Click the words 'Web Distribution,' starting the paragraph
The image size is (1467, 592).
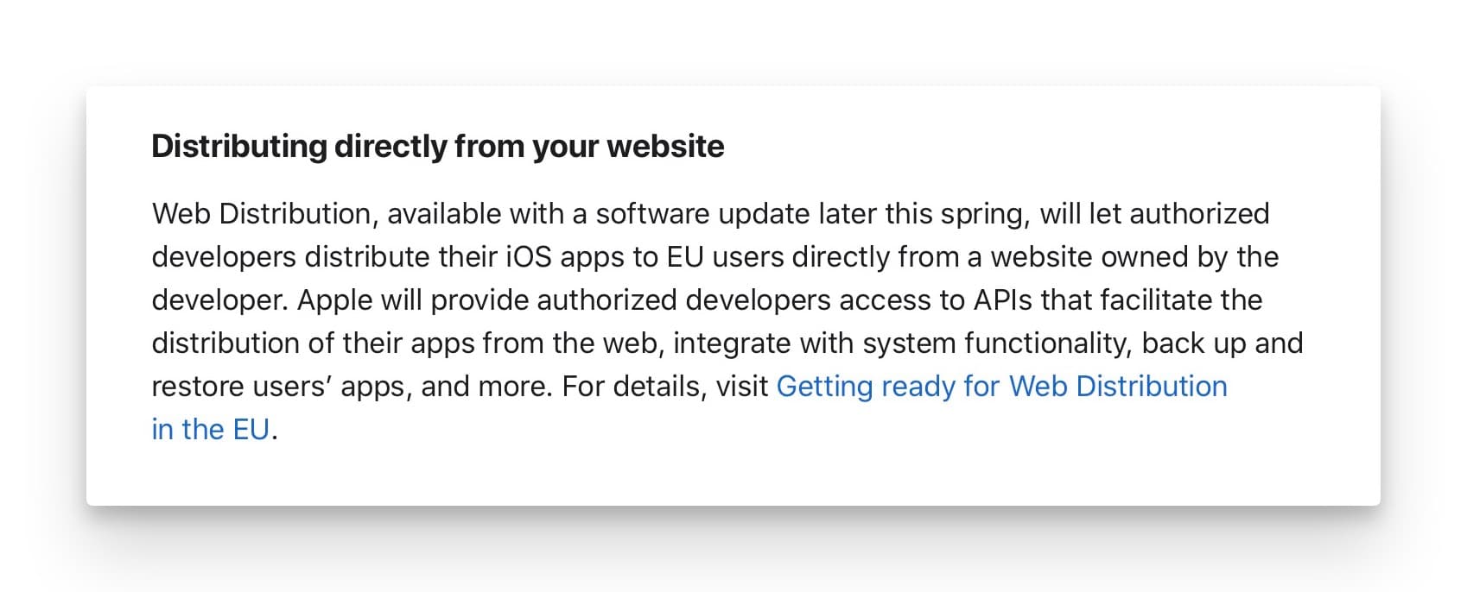pyautogui.click(x=265, y=214)
